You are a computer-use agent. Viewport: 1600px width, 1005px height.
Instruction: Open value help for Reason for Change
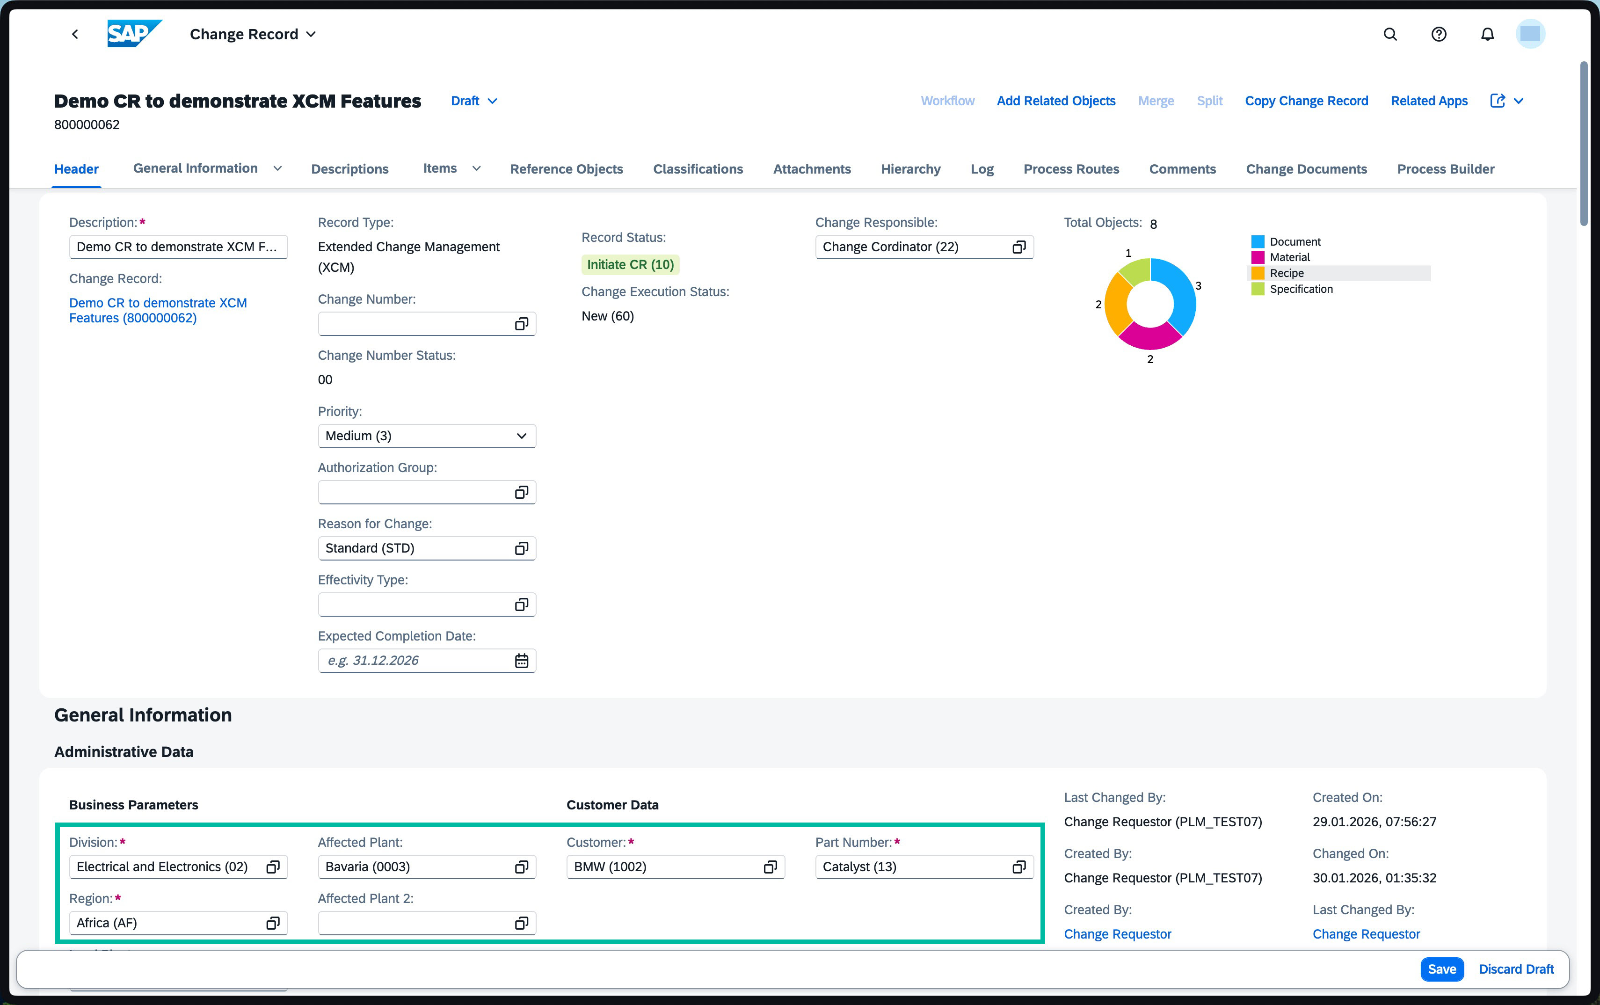[522, 548]
